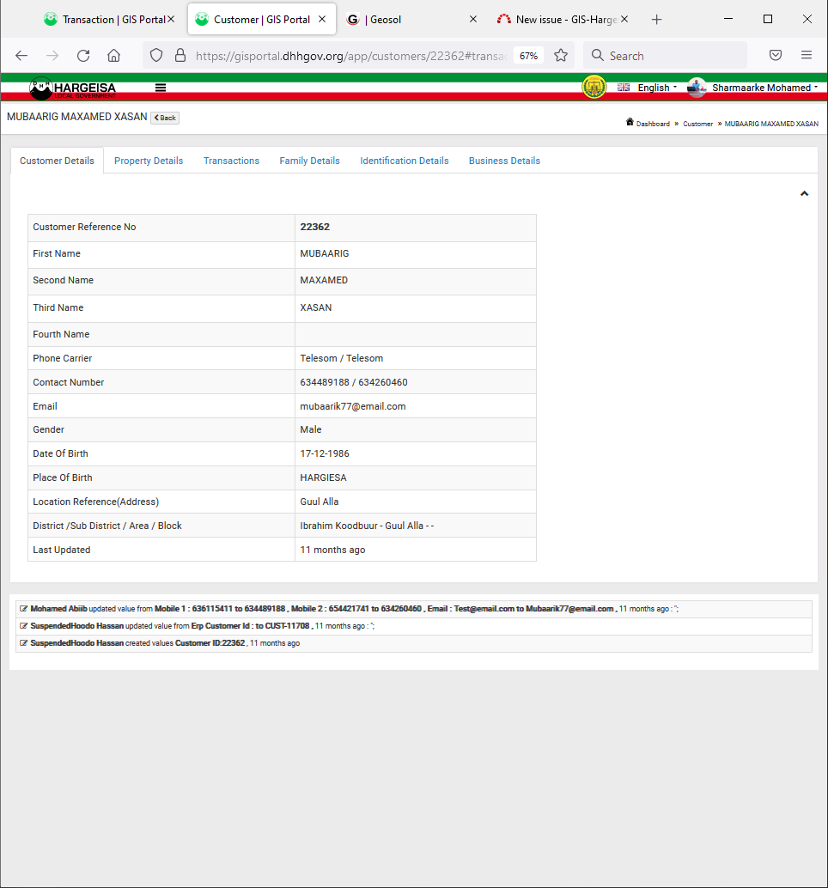Go to Dashboard via breadcrumb
Viewport: 828px width, 888px height.
653,124
